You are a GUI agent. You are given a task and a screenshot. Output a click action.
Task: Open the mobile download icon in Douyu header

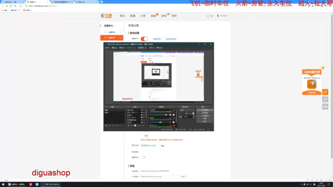click(208, 16)
